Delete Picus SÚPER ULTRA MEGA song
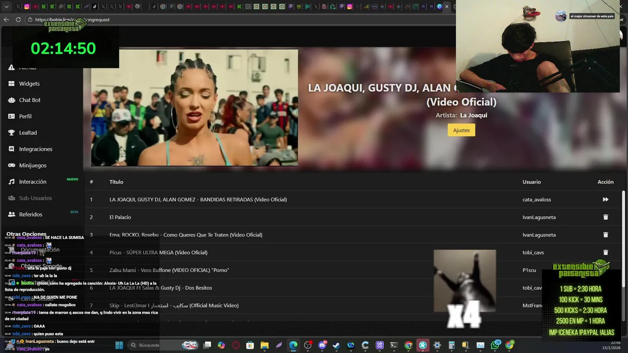 [605, 252]
